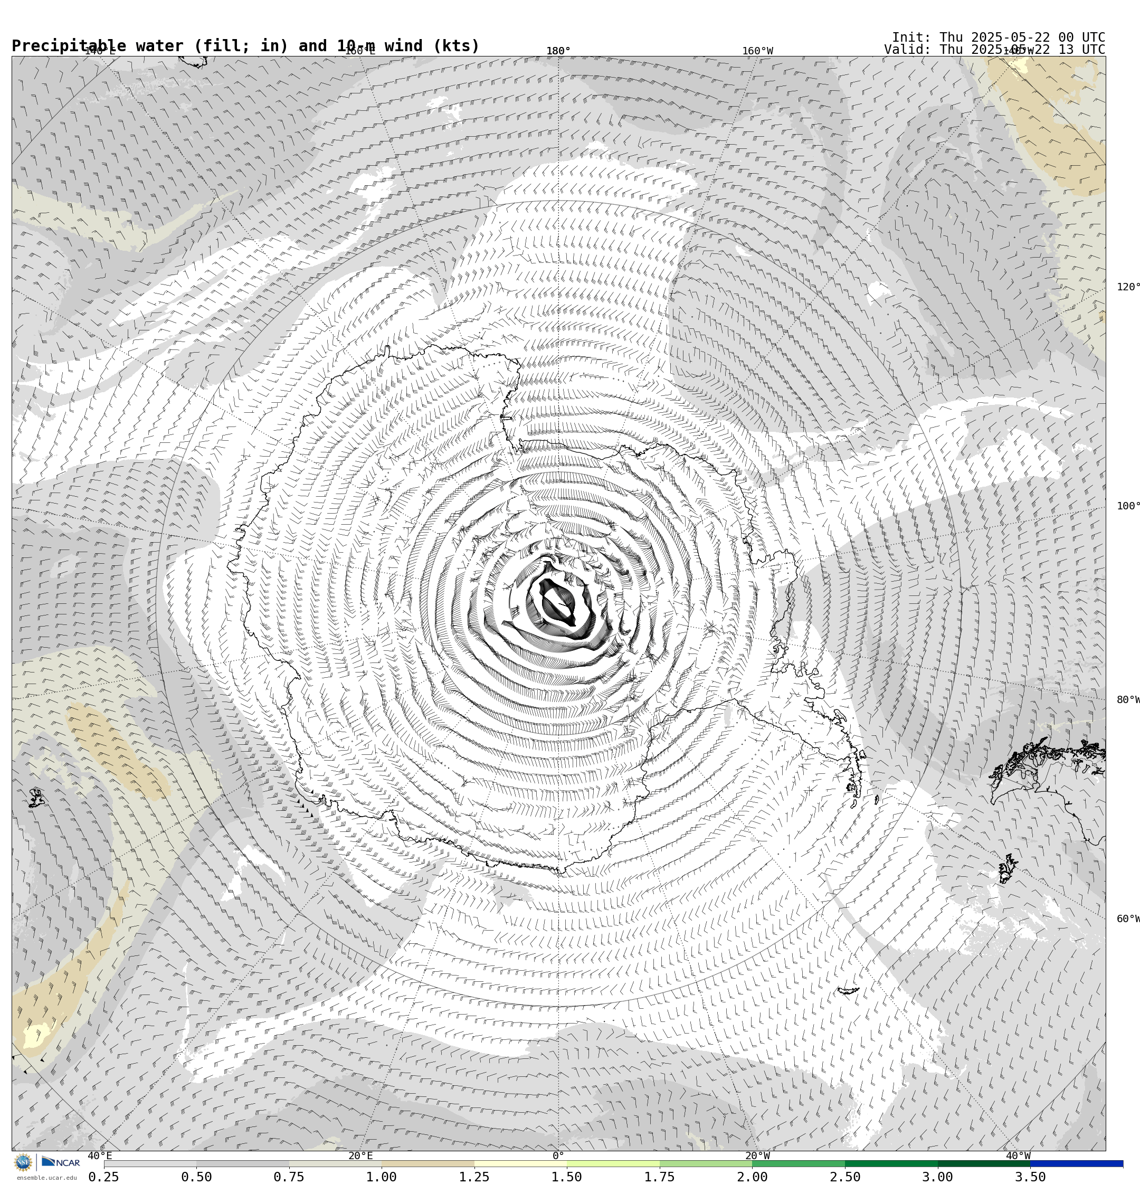1140x1184 pixels.
Task: Click the 60°W longitude label on right edge
Action: [x=1128, y=919]
